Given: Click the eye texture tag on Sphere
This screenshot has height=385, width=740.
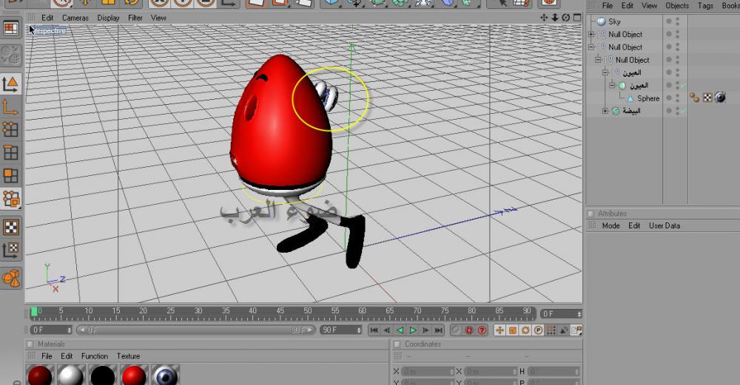Looking at the screenshot, I should coord(719,98).
